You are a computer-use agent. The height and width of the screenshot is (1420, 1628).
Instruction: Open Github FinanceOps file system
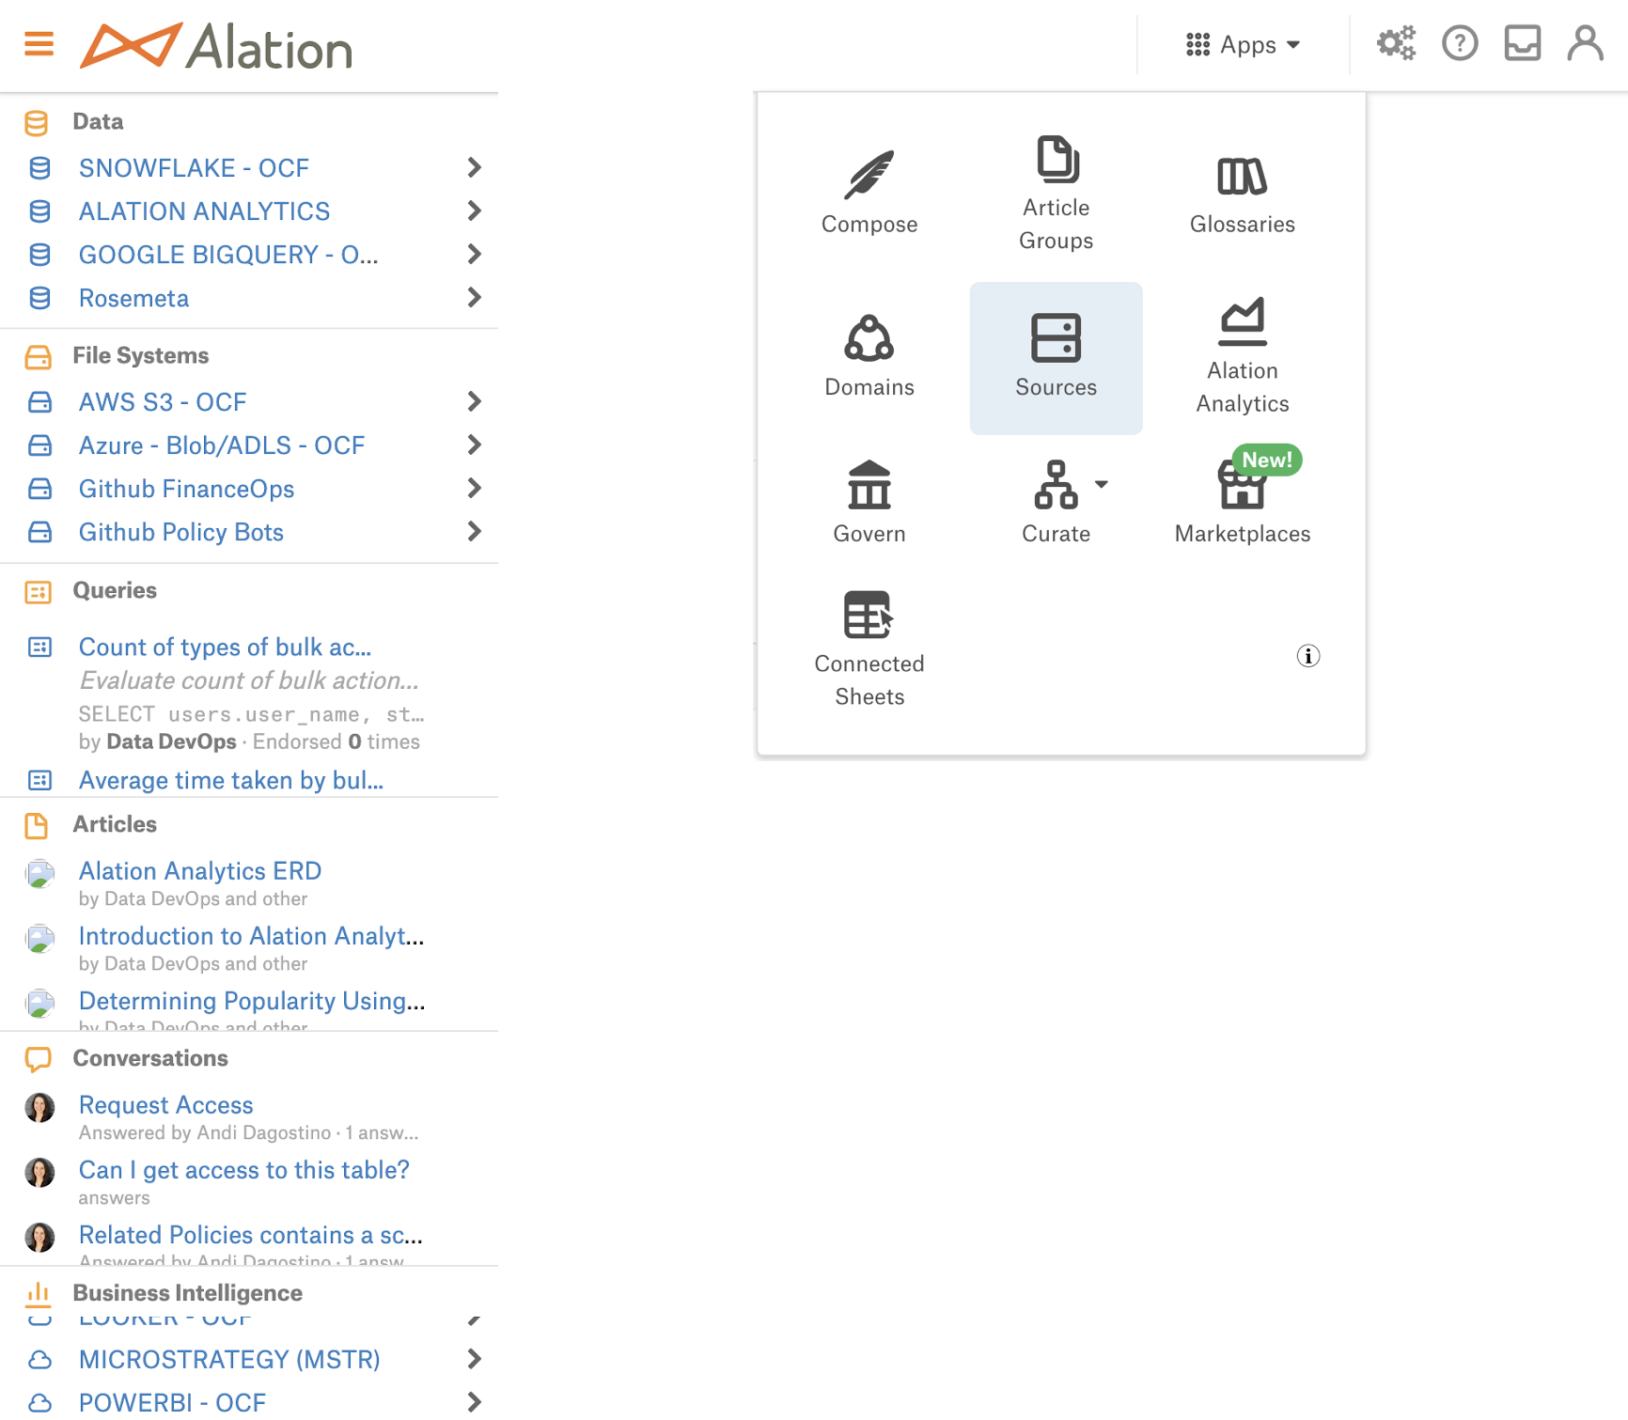point(186,489)
